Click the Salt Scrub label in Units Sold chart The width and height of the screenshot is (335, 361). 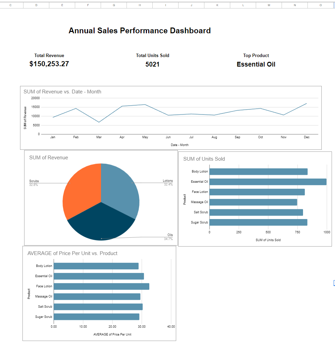201,212
